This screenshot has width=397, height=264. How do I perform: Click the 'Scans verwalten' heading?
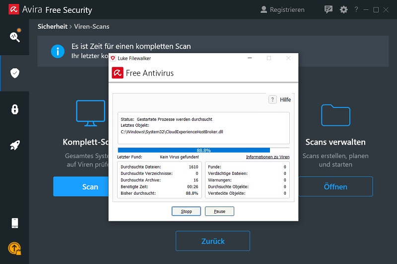335,142
